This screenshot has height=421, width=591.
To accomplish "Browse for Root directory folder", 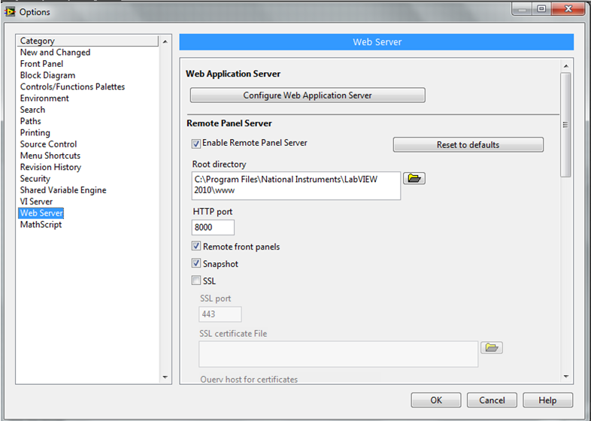I will click(414, 178).
